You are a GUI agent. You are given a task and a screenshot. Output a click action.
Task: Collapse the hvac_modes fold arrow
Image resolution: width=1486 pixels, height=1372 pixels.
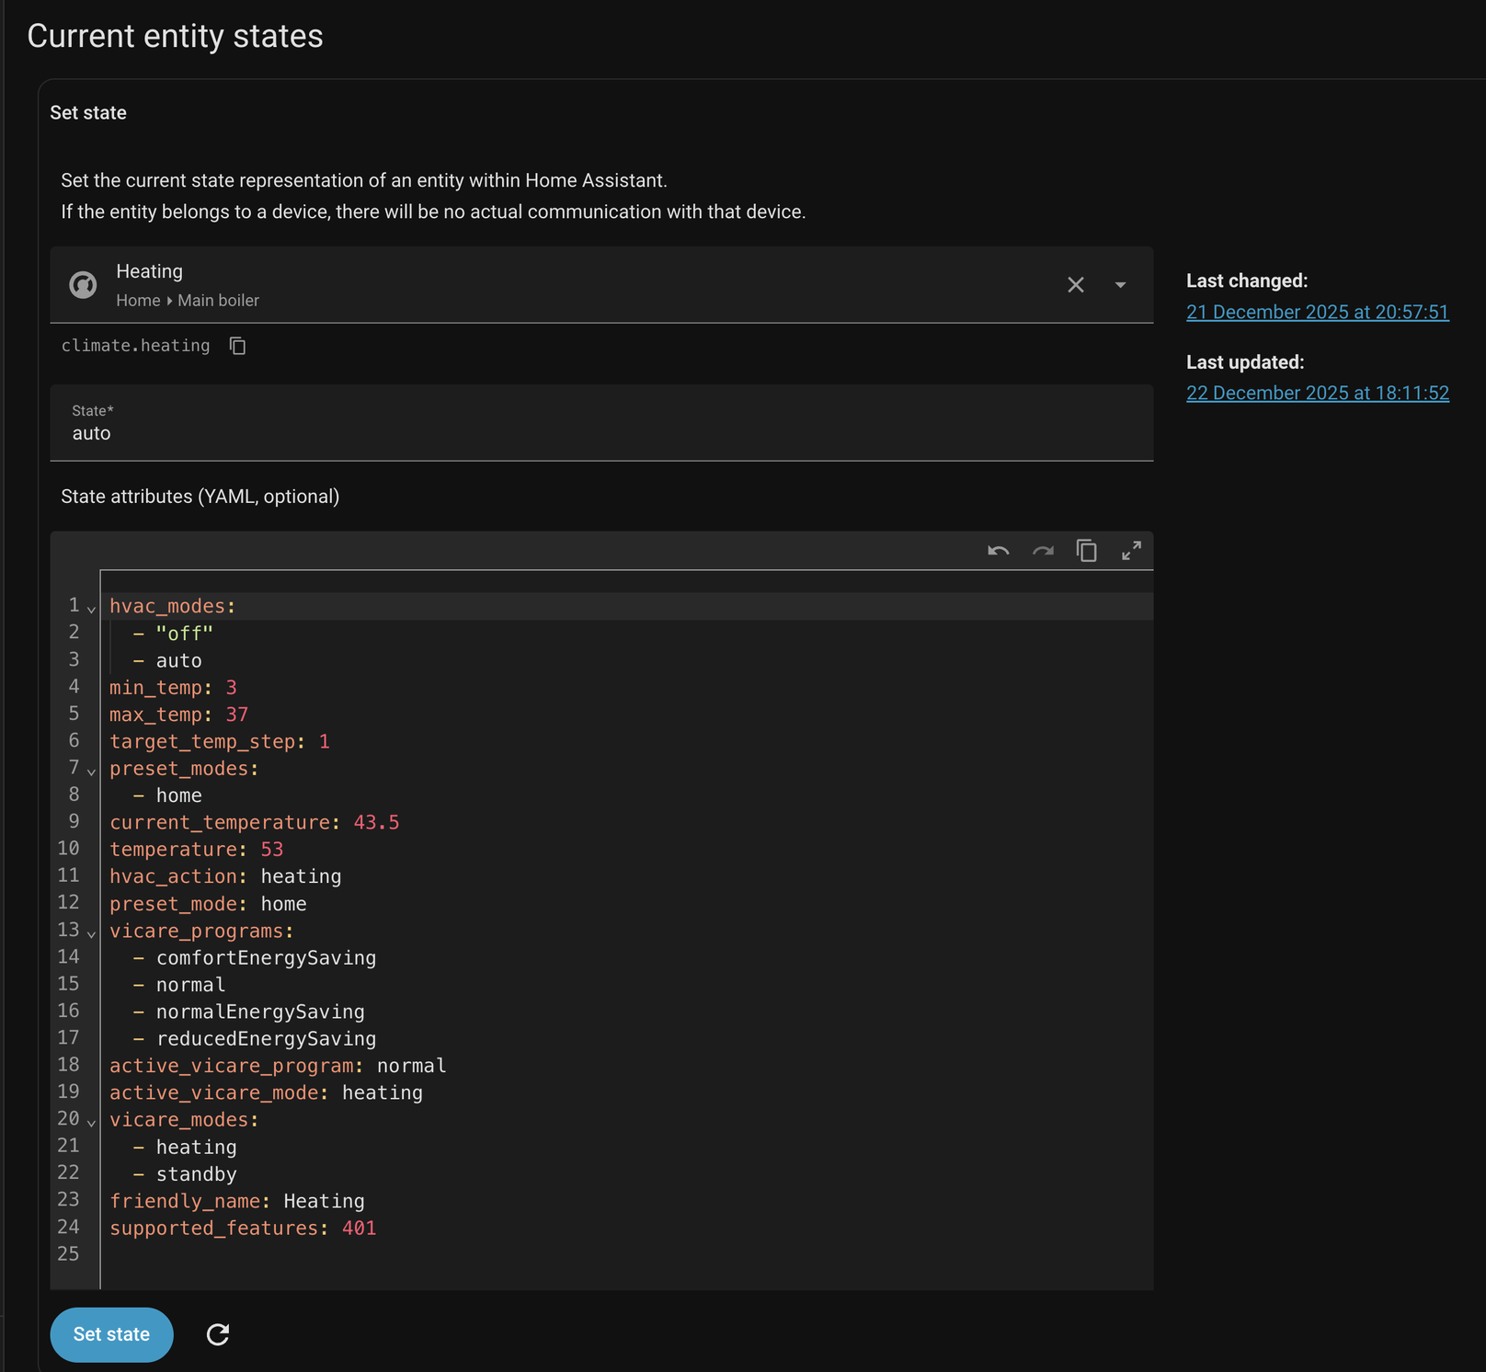pos(91,609)
